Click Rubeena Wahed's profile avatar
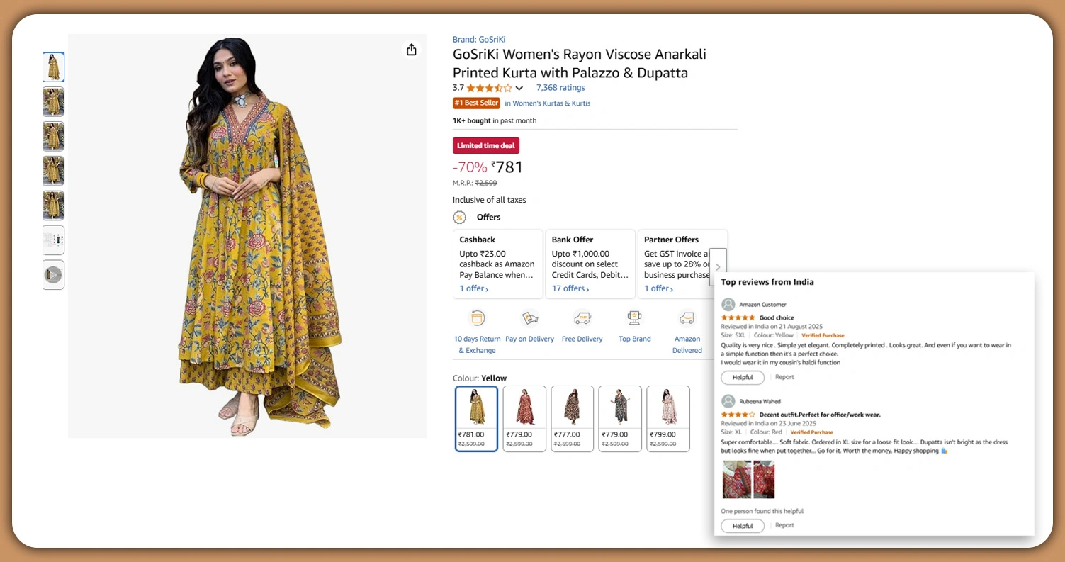 (728, 401)
